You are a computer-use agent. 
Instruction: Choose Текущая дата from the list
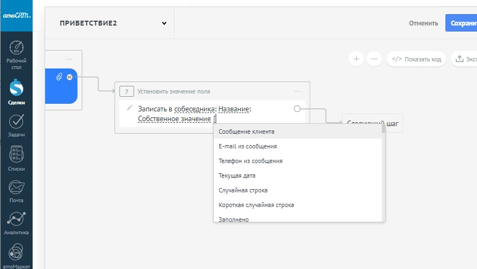point(237,176)
